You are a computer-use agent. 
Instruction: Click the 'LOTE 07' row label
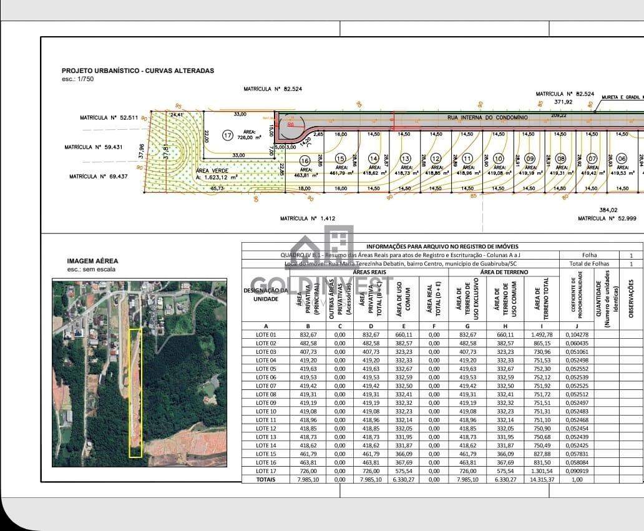pos(266,386)
